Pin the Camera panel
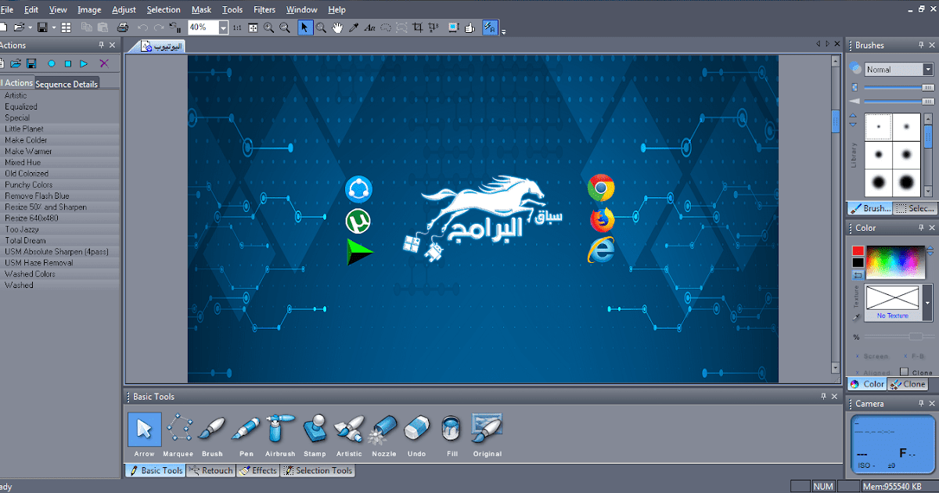Viewport: 939px width, 493px height. (x=921, y=403)
